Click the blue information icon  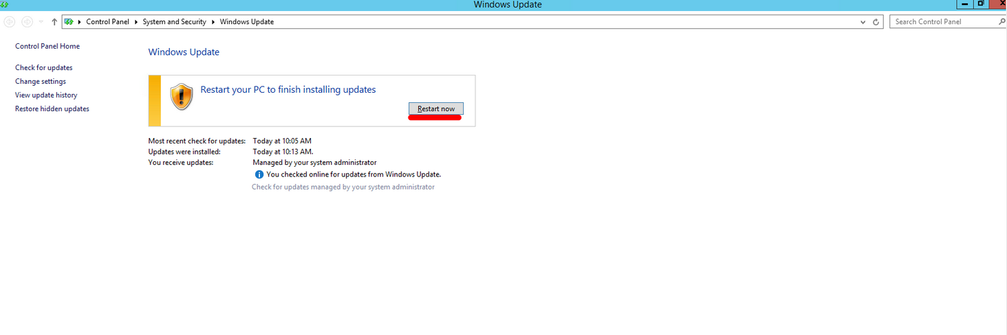(259, 174)
